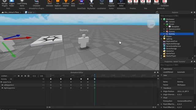Image resolution: width=196 pixels, height=110 pixels.
Task: Collapse the Workspace node in Explorer
Action: pos(161,19)
